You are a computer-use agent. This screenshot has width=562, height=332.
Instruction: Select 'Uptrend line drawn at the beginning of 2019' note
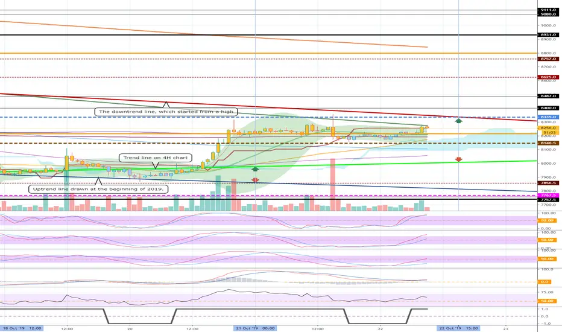[98, 189]
